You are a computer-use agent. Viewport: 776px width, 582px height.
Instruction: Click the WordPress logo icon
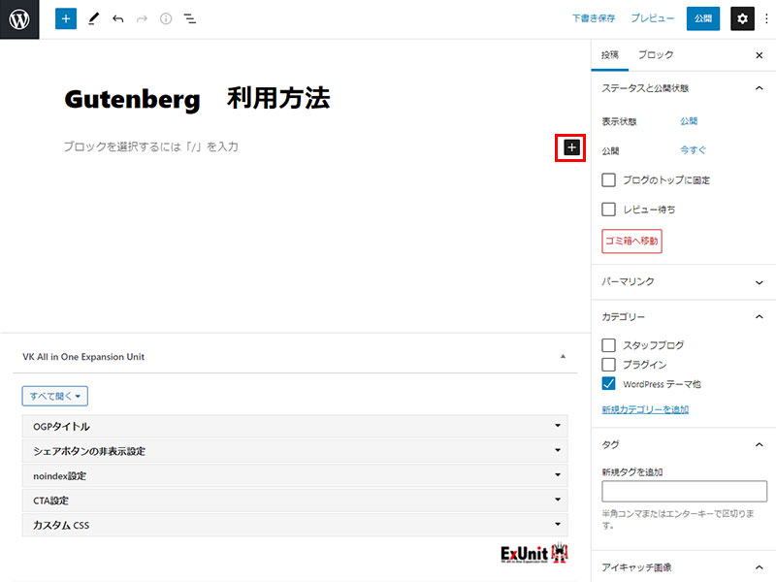pyautogui.click(x=19, y=19)
